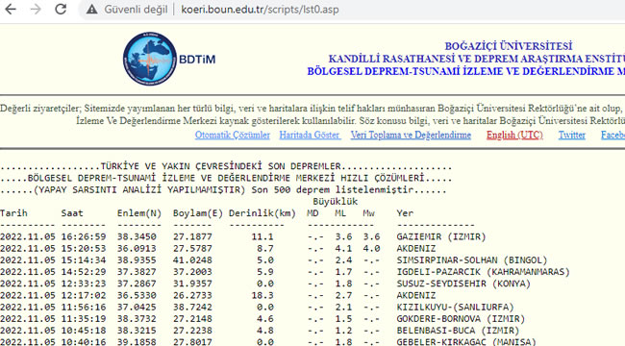Image resolution: width=625 pixels, height=346 pixels.
Task: Click the Mw value 4.0
Action: (371, 248)
